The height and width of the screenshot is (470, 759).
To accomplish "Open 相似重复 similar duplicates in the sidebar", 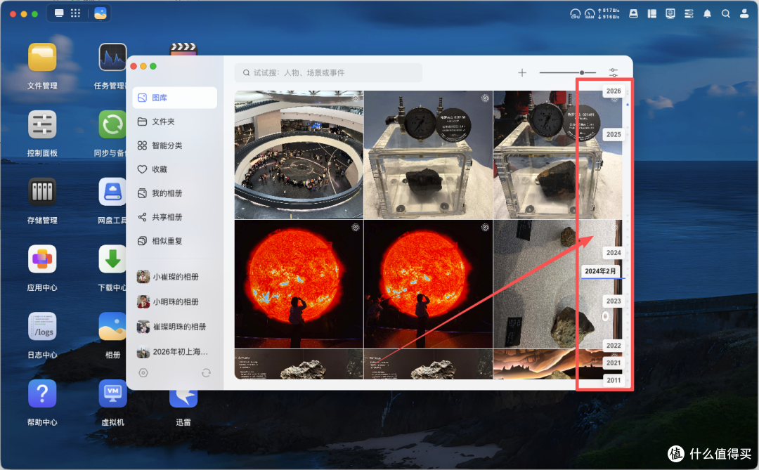I will pyautogui.click(x=174, y=240).
